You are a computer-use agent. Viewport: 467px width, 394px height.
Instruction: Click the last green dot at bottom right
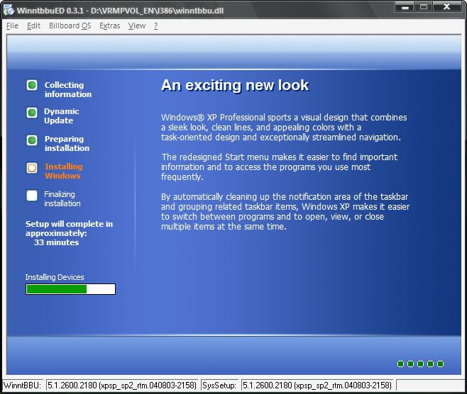[x=441, y=364]
